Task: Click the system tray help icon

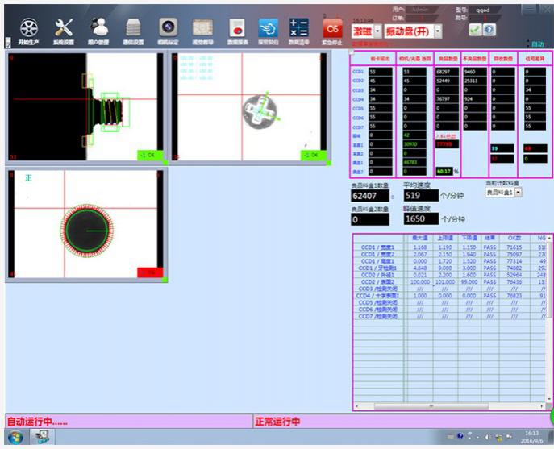Action: [460, 436]
